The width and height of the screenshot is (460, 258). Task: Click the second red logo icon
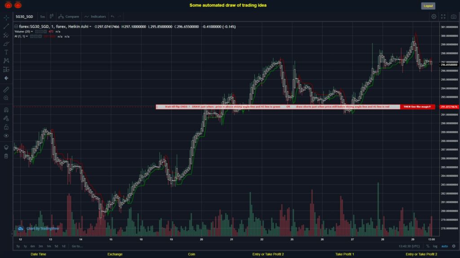[x=18, y=5]
